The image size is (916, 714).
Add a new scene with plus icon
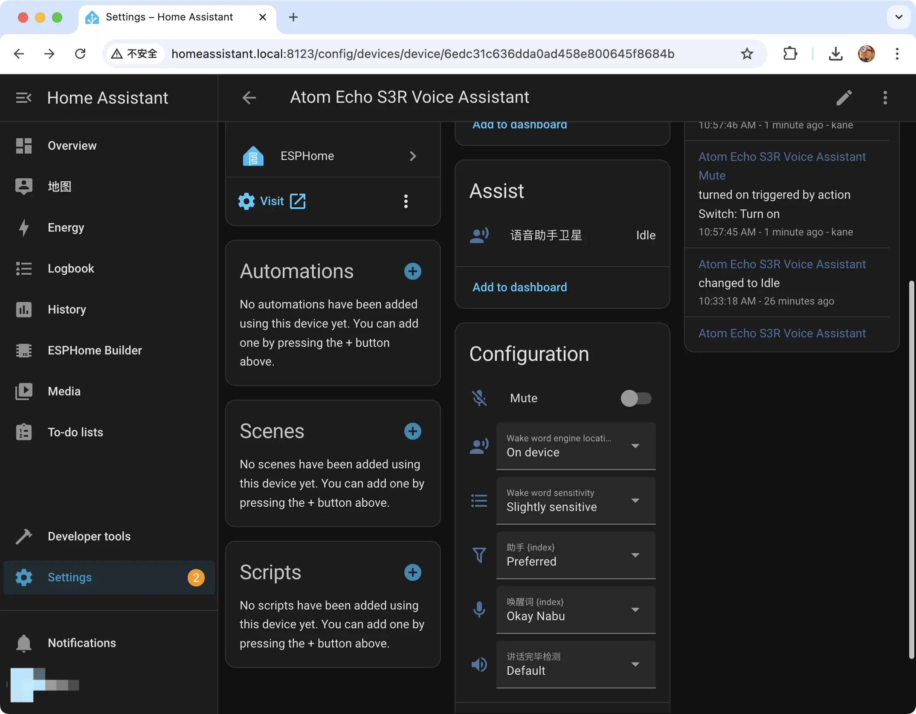tap(412, 431)
